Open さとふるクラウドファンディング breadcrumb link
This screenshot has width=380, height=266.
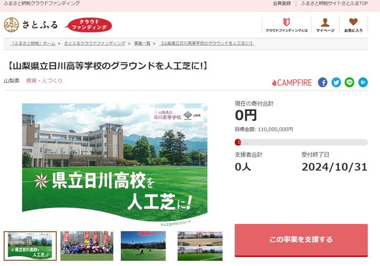(x=95, y=44)
